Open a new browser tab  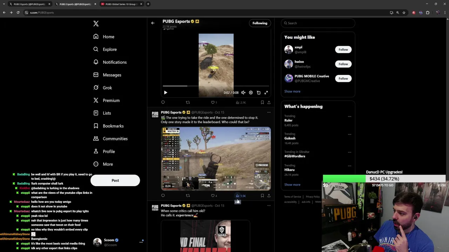tap(148, 4)
